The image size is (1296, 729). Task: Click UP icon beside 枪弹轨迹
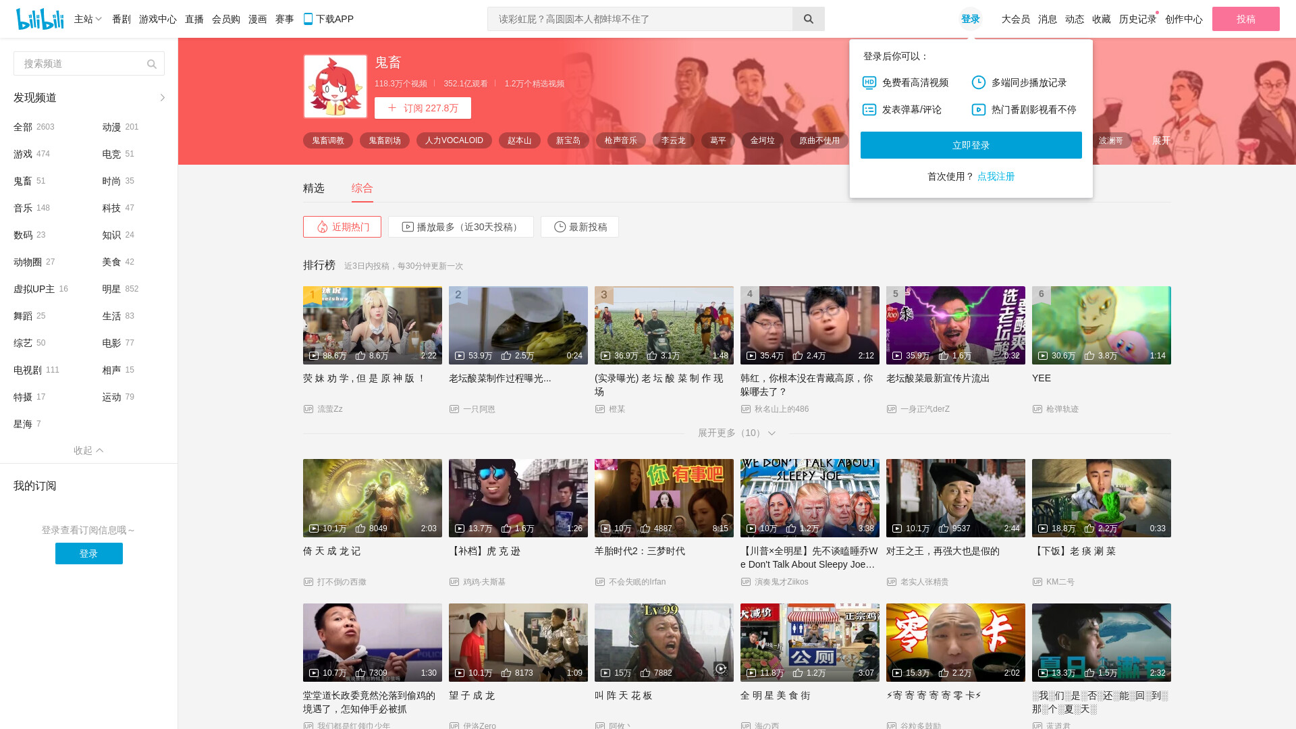coord(1037,409)
